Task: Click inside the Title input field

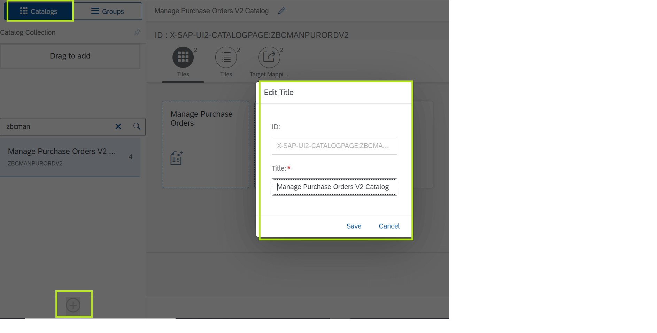Action: pyautogui.click(x=334, y=187)
